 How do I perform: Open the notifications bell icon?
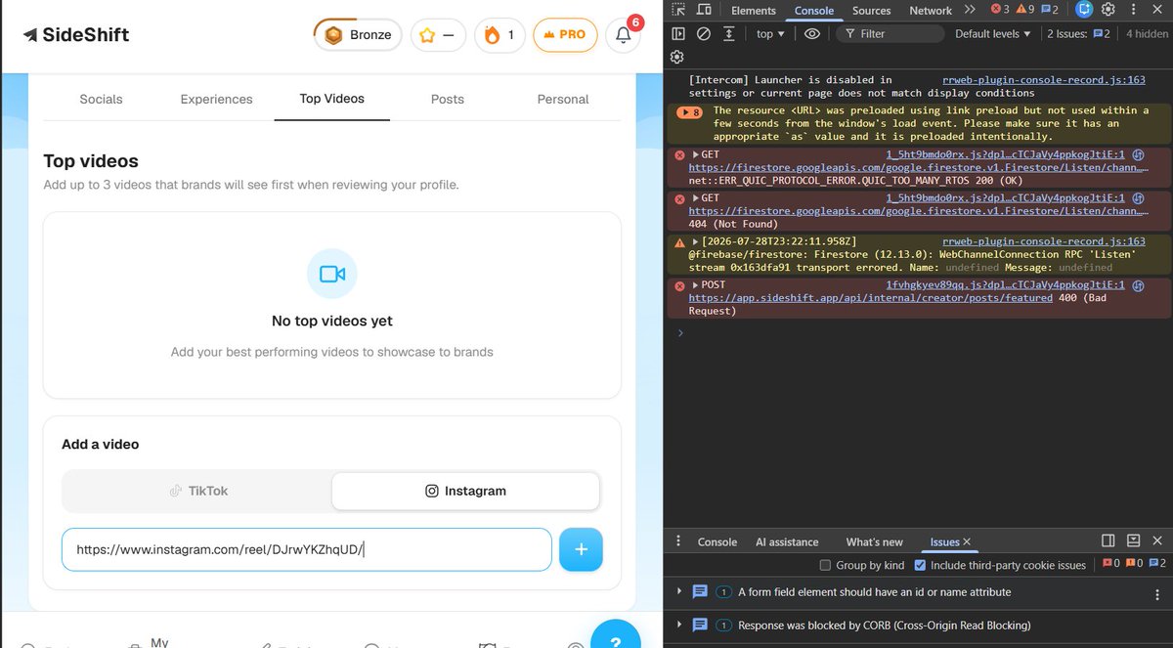pyautogui.click(x=623, y=35)
